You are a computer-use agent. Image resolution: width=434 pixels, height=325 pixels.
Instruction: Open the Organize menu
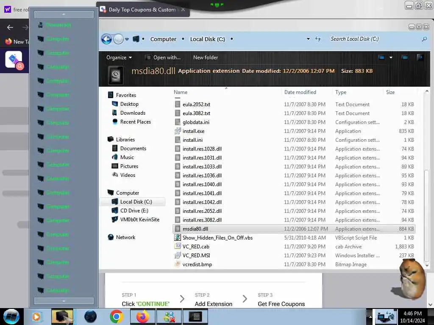pyautogui.click(x=119, y=58)
